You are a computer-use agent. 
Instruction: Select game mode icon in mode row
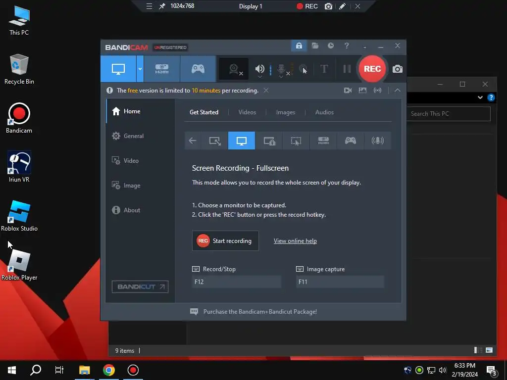pyautogui.click(x=350, y=141)
